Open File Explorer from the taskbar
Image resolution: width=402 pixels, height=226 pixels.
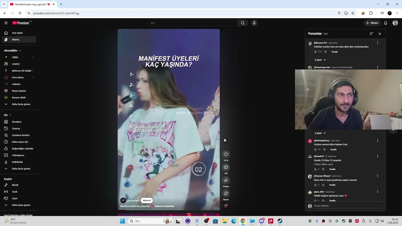click(225, 221)
